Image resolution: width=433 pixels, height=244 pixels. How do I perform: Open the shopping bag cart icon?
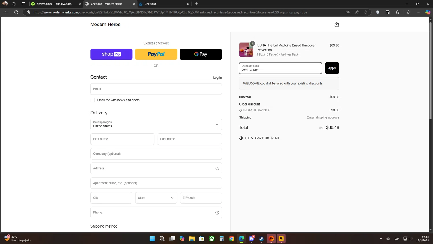337,25
